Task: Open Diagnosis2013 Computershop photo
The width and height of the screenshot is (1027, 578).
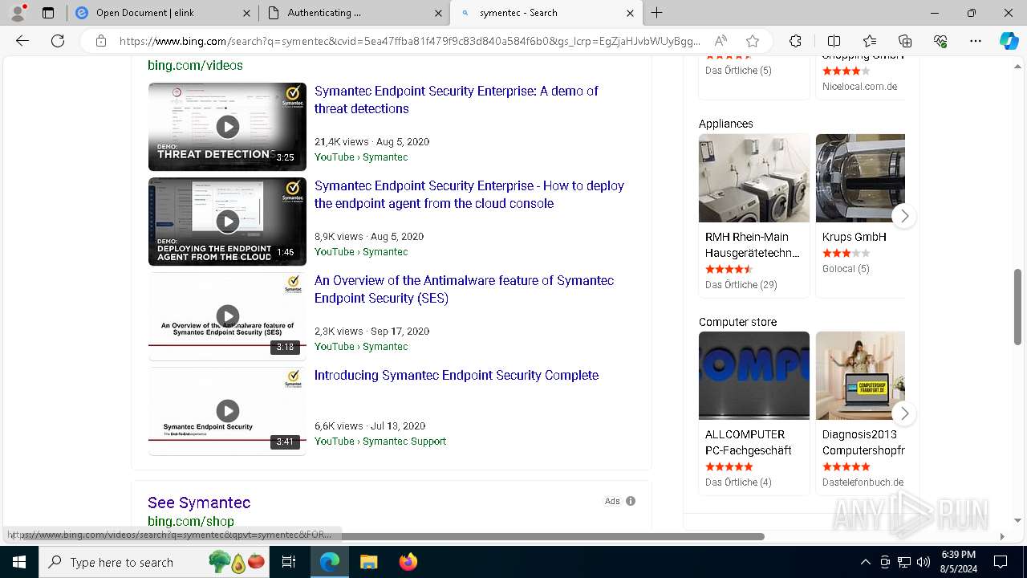Action: [860, 376]
